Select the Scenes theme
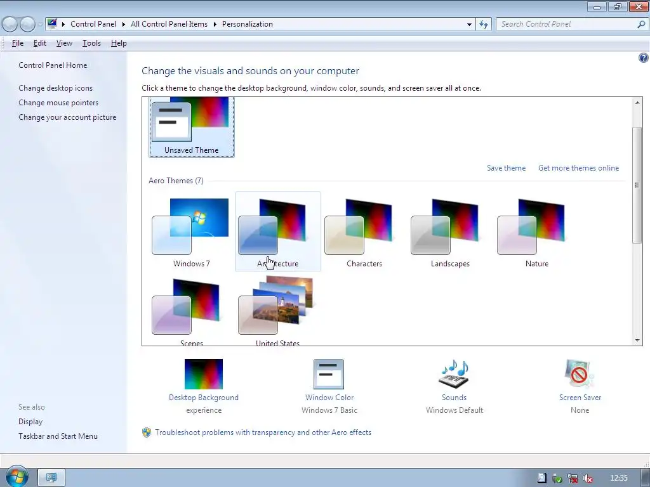 (x=191, y=311)
